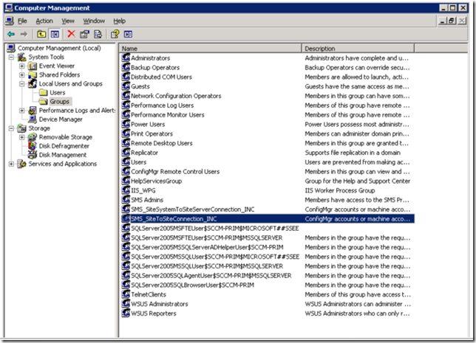The width and height of the screenshot is (476, 343).
Task: Click the Export List toolbar icon
Action: click(98, 34)
